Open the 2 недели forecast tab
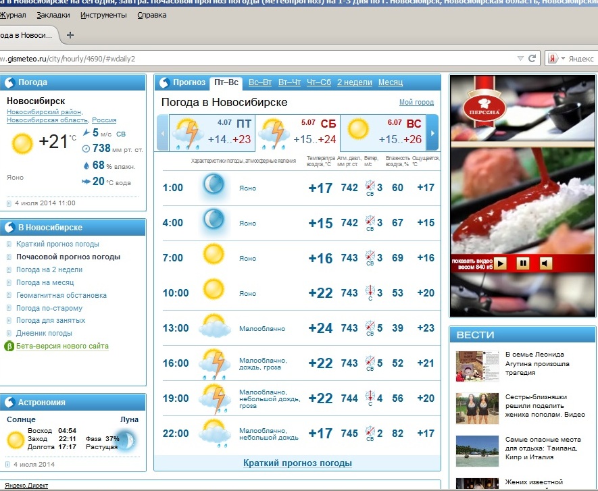This screenshot has width=598, height=491. tap(354, 82)
